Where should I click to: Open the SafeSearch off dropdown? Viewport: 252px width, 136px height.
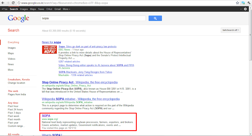tap(231, 30)
